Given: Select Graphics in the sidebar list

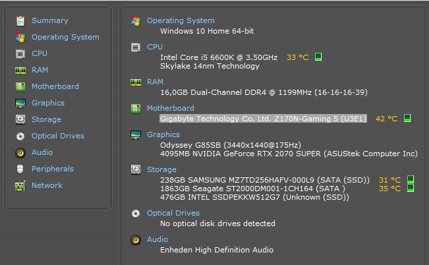Looking at the screenshot, I should click(48, 103).
